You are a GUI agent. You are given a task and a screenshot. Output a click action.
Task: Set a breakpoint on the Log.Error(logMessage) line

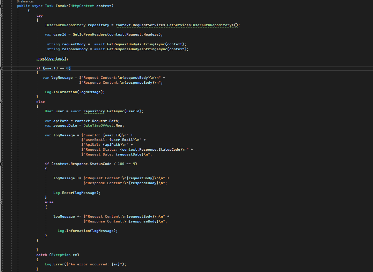click(x=5, y=192)
